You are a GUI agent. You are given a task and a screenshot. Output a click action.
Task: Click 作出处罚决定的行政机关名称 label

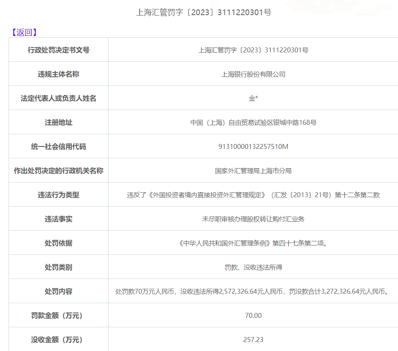point(59,171)
